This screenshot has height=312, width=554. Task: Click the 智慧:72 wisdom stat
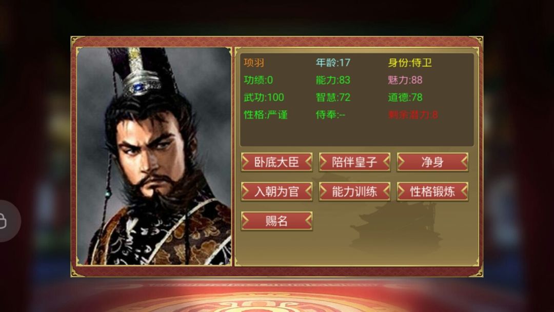(x=333, y=97)
